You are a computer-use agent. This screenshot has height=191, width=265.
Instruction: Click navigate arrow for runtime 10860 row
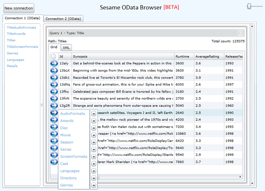click(54, 134)
